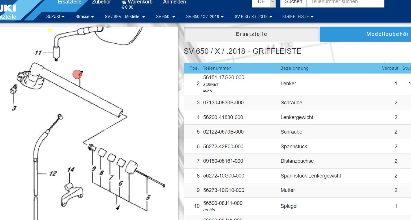Open the GRIFFLEISTE dropdown menu

click(x=298, y=17)
